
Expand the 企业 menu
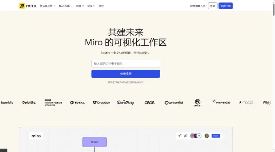click(x=91, y=6)
